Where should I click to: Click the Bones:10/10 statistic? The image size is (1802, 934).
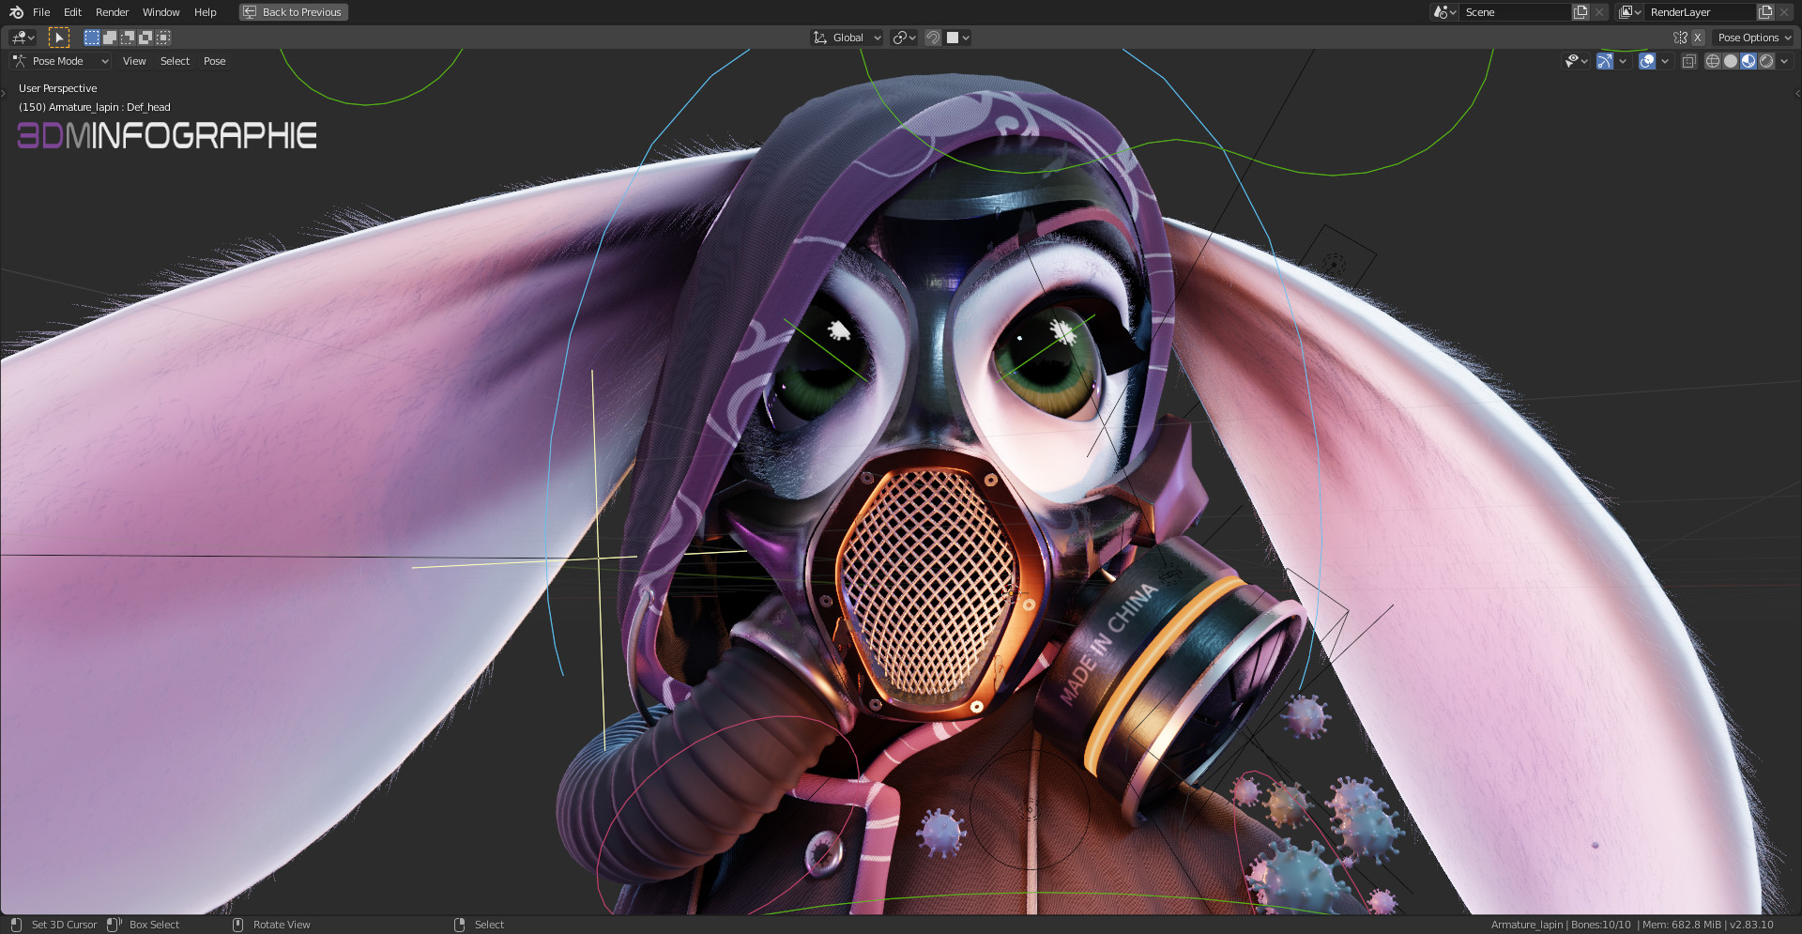(1601, 925)
